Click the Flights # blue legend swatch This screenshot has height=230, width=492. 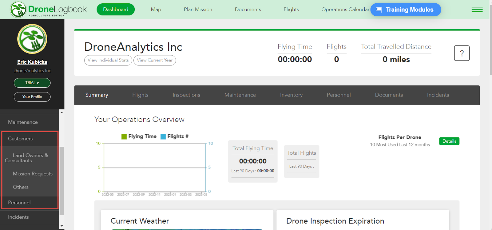[163, 137]
